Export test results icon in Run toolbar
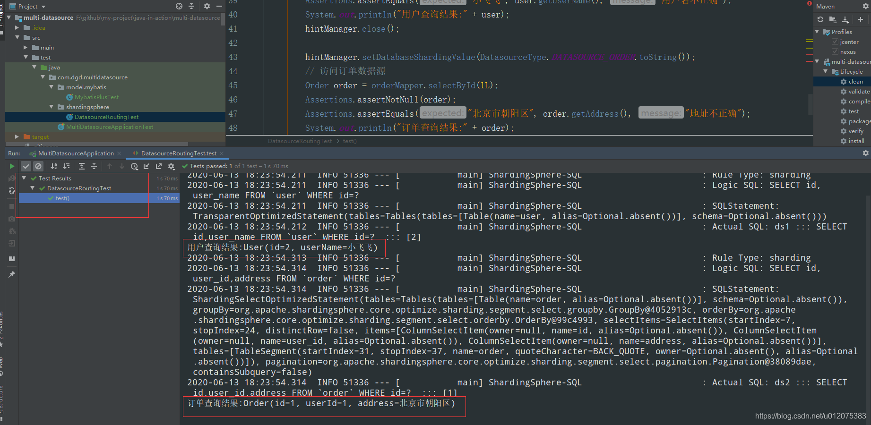The width and height of the screenshot is (871, 425). pos(159,166)
